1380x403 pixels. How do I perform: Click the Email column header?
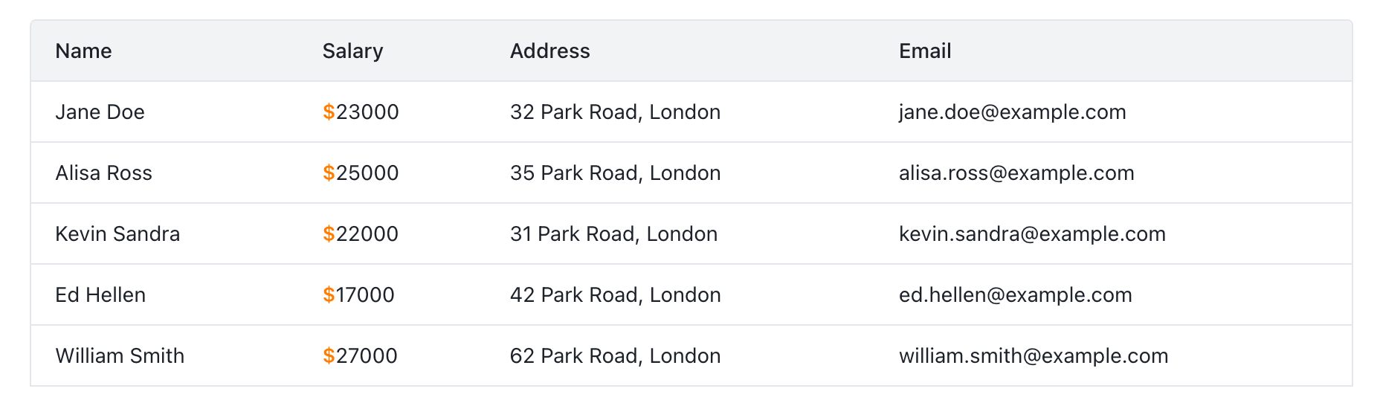[925, 51]
